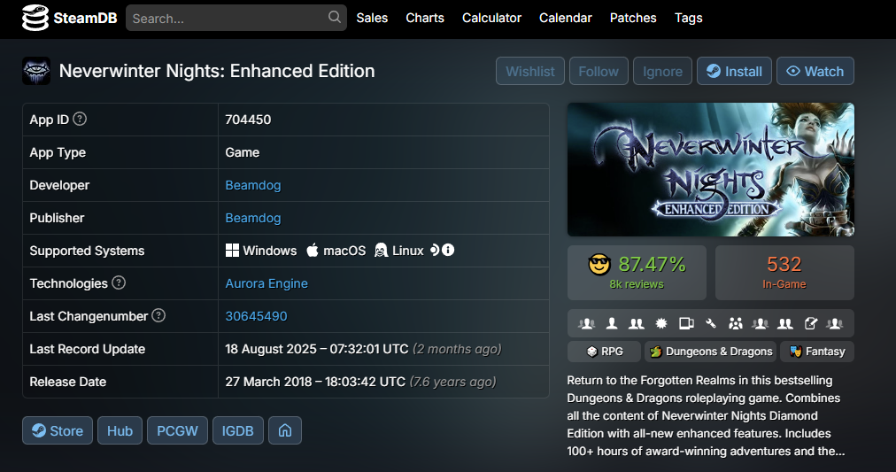Image resolution: width=896 pixels, height=472 pixels.
Task: Open the PCGW link button
Action: click(177, 430)
